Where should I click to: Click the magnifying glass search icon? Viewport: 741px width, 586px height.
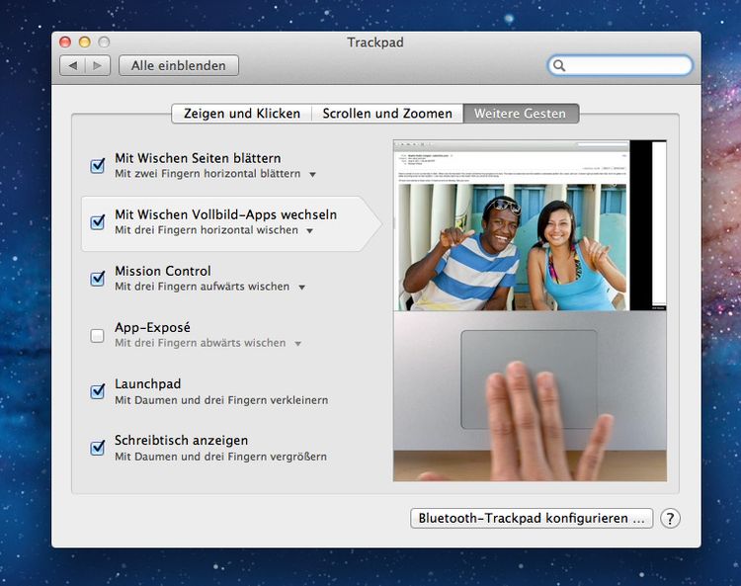pos(560,66)
